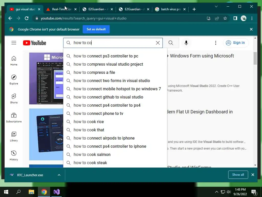Open Chrome's three-dot menu

tap(252, 18)
